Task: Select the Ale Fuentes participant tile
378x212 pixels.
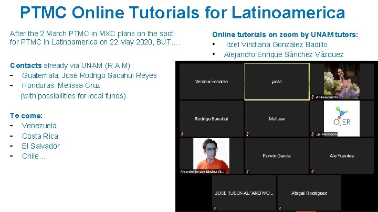Action: click(x=342, y=156)
